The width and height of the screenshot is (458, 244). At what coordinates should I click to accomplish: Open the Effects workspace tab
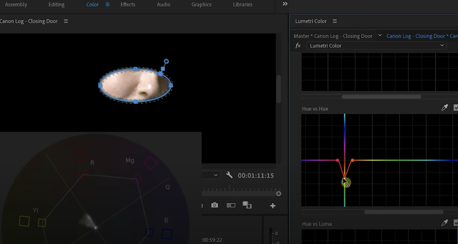(128, 5)
